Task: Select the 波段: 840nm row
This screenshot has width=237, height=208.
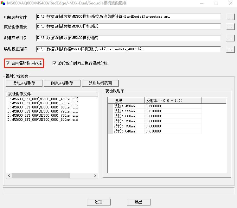Action: click(155, 132)
